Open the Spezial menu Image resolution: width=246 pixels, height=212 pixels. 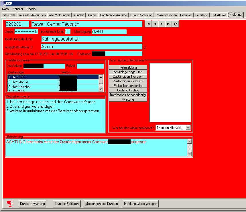point(32,9)
